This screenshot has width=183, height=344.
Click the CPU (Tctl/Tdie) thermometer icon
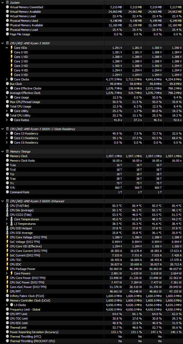pyautogui.click(x=7, y=206)
